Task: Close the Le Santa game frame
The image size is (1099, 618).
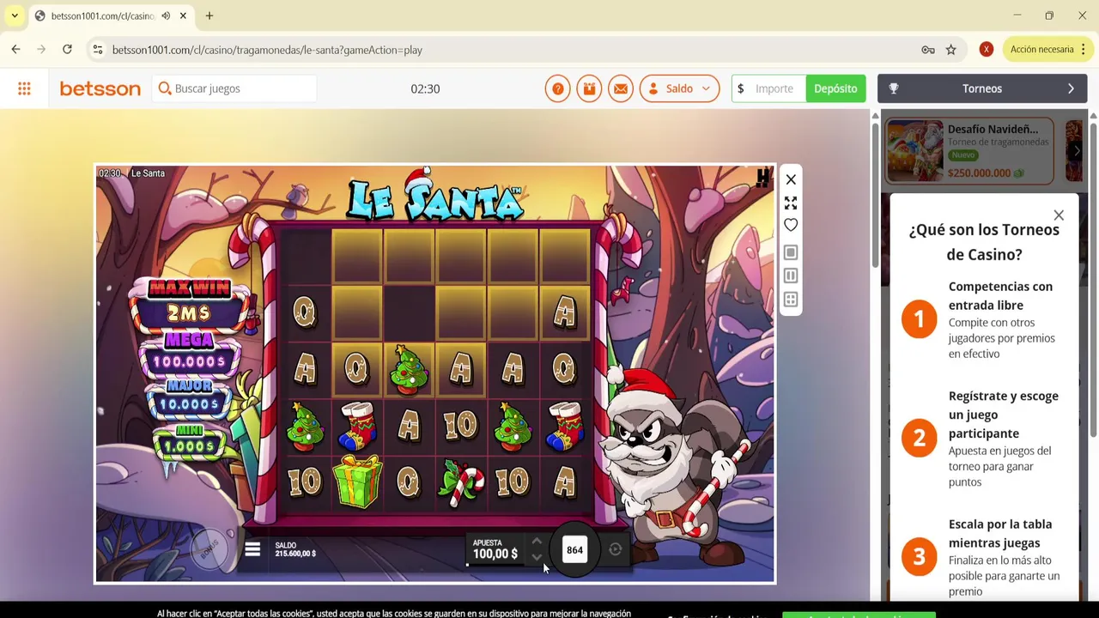Action: [x=791, y=179]
